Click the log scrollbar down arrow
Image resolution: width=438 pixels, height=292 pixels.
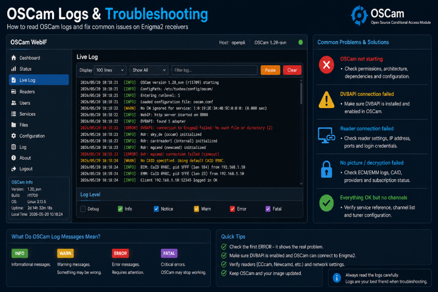(x=301, y=184)
